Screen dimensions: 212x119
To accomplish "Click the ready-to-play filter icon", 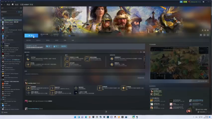I will [x=21, y=12].
